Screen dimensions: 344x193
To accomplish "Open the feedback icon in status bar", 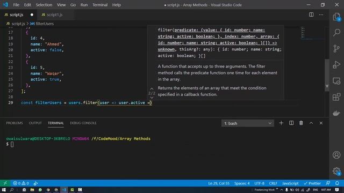I will (328, 183).
